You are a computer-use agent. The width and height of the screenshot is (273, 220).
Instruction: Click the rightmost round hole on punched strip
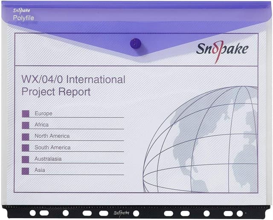(240, 213)
